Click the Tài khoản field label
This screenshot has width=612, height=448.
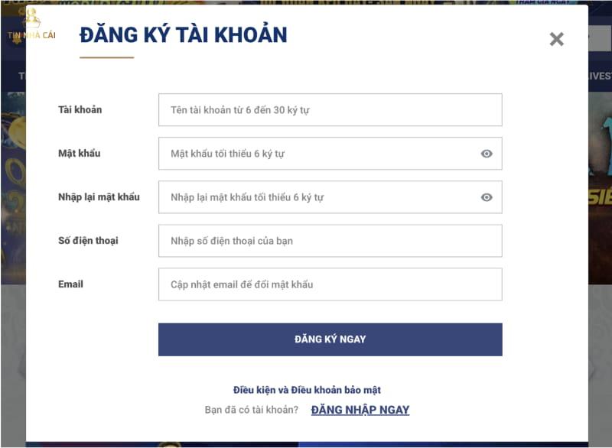(80, 109)
